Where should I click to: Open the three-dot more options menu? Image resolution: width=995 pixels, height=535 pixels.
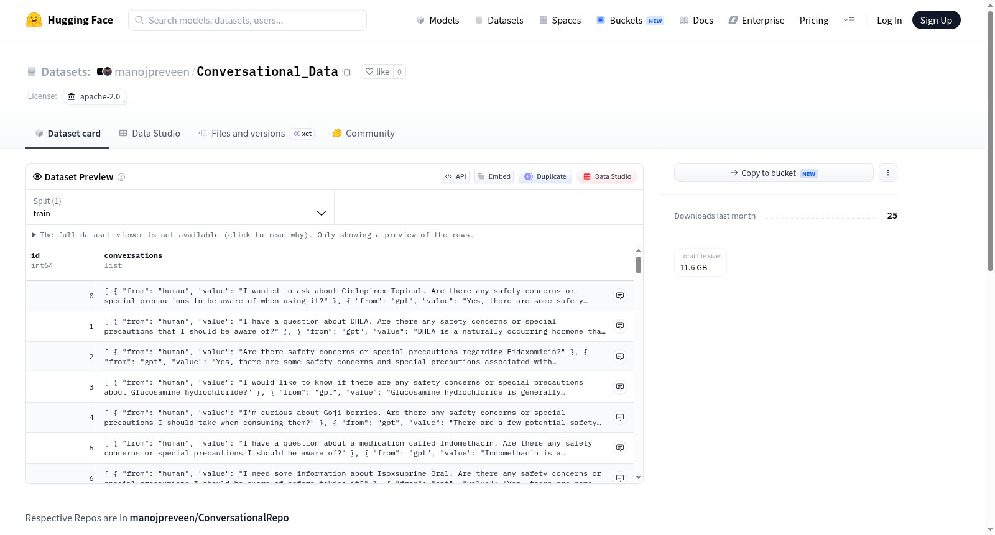pyautogui.click(x=888, y=173)
